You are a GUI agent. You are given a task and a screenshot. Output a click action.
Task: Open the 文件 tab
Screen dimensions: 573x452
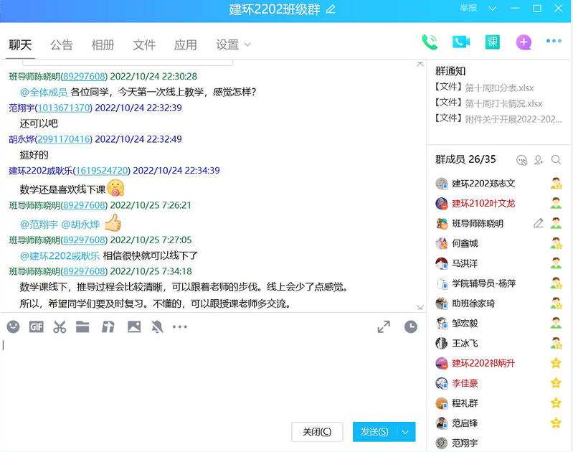coord(144,45)
